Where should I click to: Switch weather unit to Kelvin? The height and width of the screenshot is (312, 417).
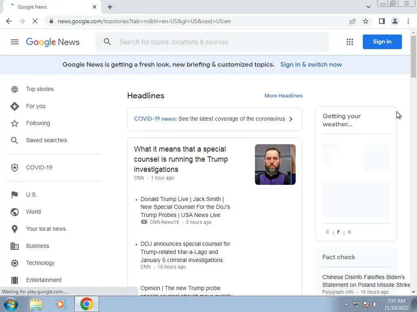(x=349, y=232)
